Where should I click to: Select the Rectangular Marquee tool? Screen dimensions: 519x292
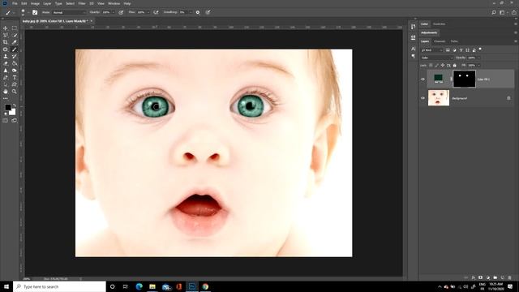tap(15, 28)
